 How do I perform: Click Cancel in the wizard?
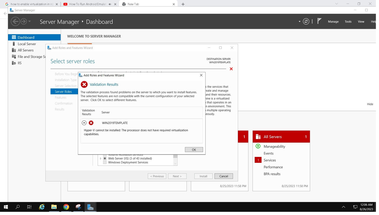tap(224, 176)
